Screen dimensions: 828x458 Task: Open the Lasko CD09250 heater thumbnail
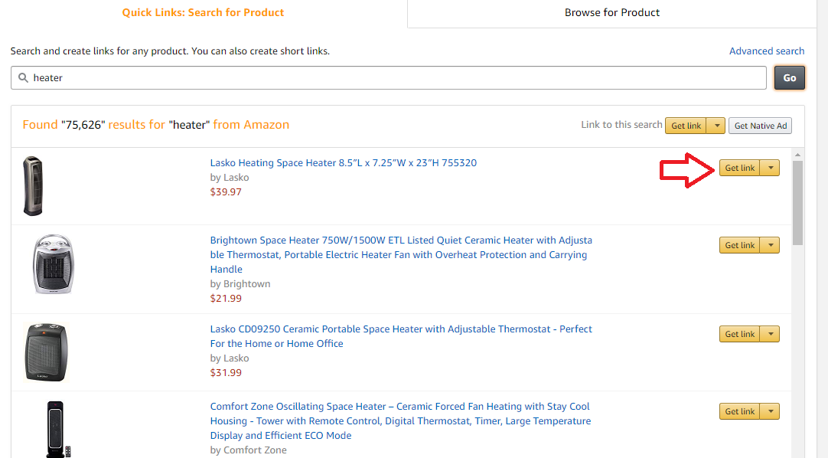coord(46,352)
